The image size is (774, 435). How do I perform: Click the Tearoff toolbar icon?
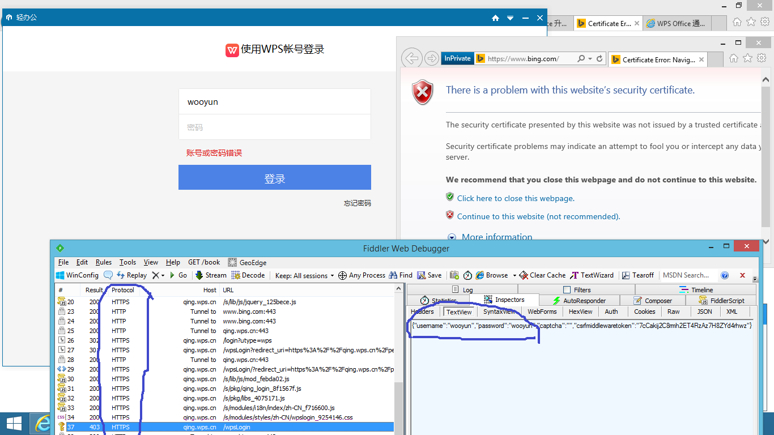(x=626, y=275)
